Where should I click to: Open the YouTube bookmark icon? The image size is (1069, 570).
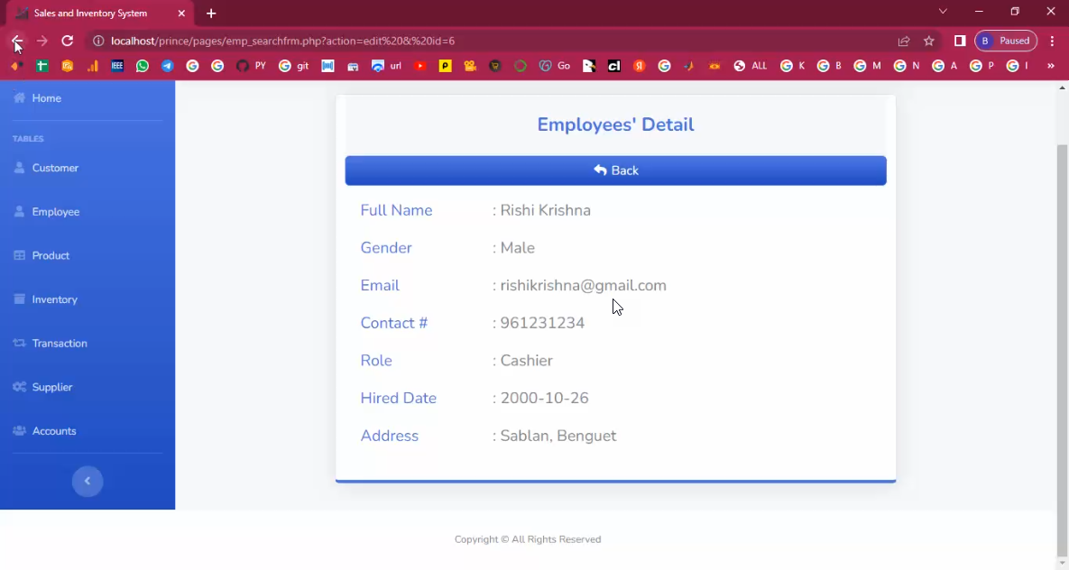(x=419, y=66)
